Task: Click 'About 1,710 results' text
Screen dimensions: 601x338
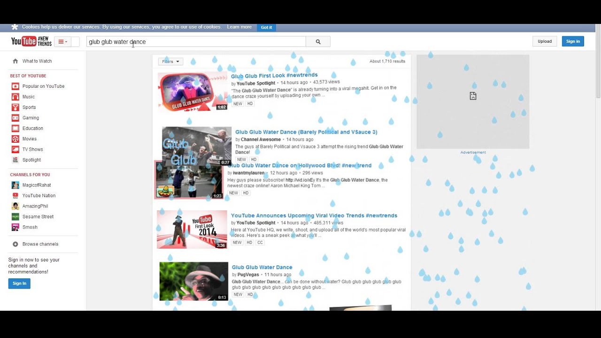Action: point(387,61)
